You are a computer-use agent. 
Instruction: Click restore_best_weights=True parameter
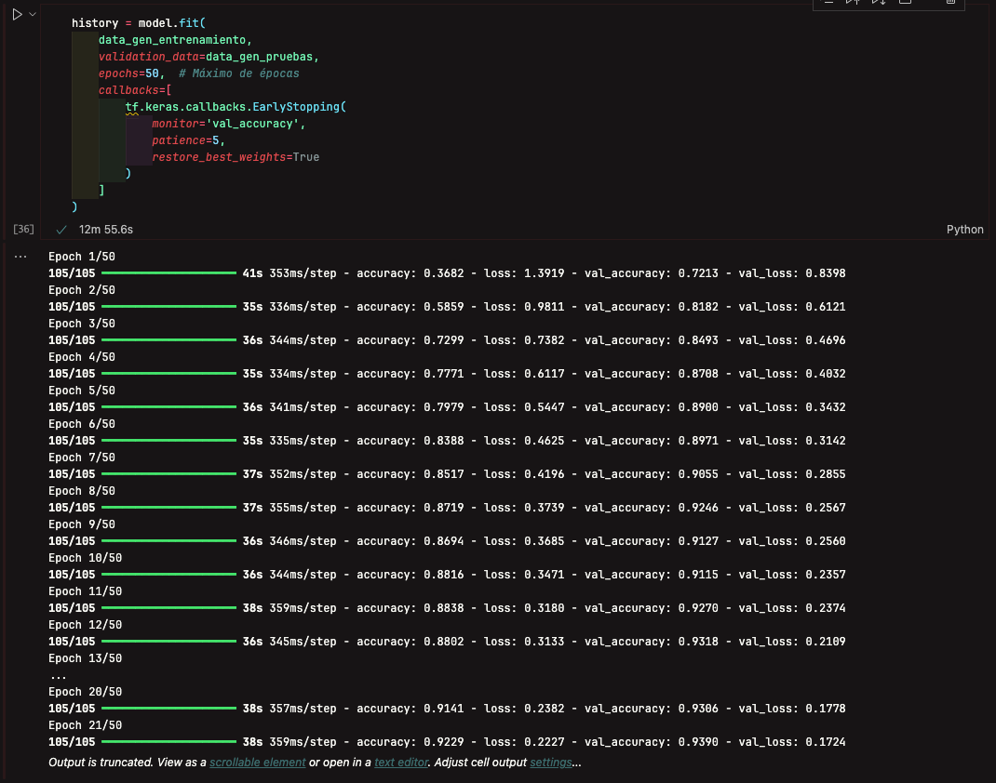(x=236, y=157)
